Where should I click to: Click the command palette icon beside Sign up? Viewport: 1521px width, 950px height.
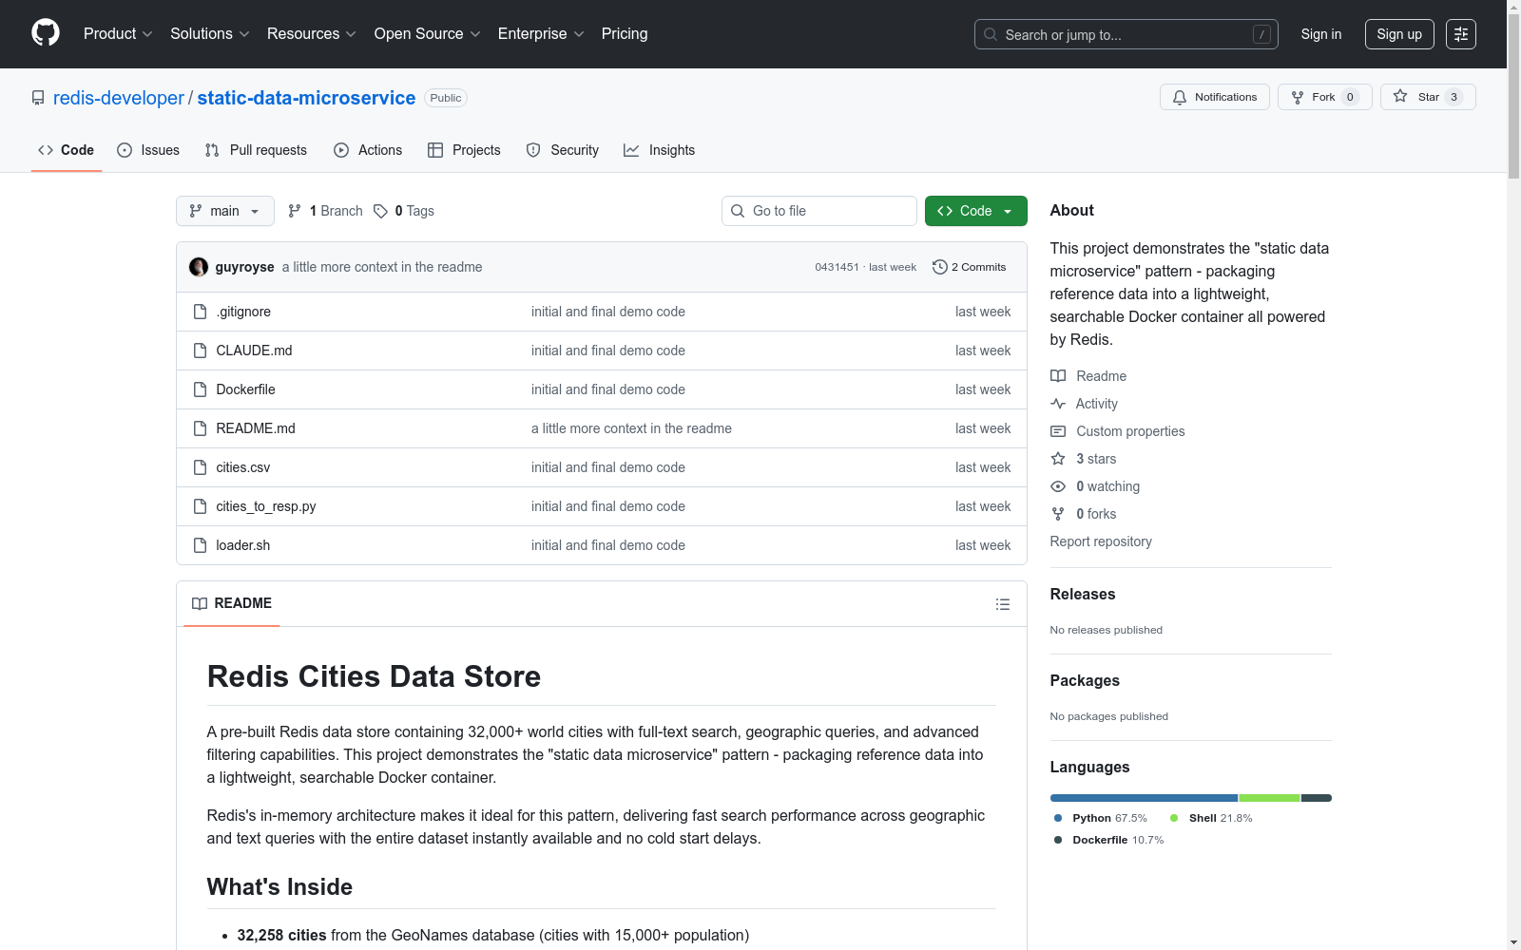(1461, 34)
